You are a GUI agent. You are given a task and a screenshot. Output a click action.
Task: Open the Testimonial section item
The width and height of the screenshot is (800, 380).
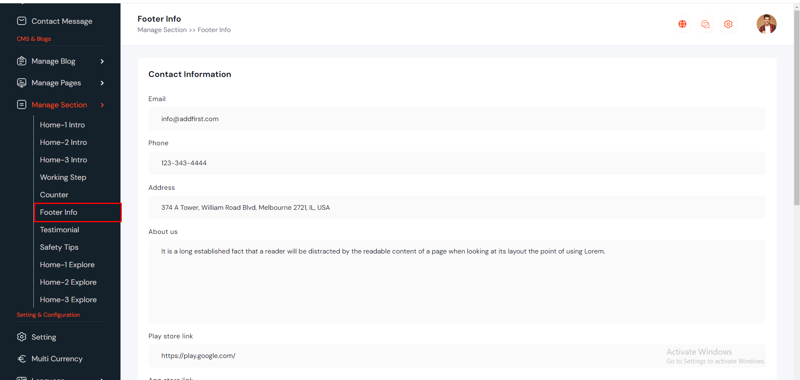click(x=60, y=230)
